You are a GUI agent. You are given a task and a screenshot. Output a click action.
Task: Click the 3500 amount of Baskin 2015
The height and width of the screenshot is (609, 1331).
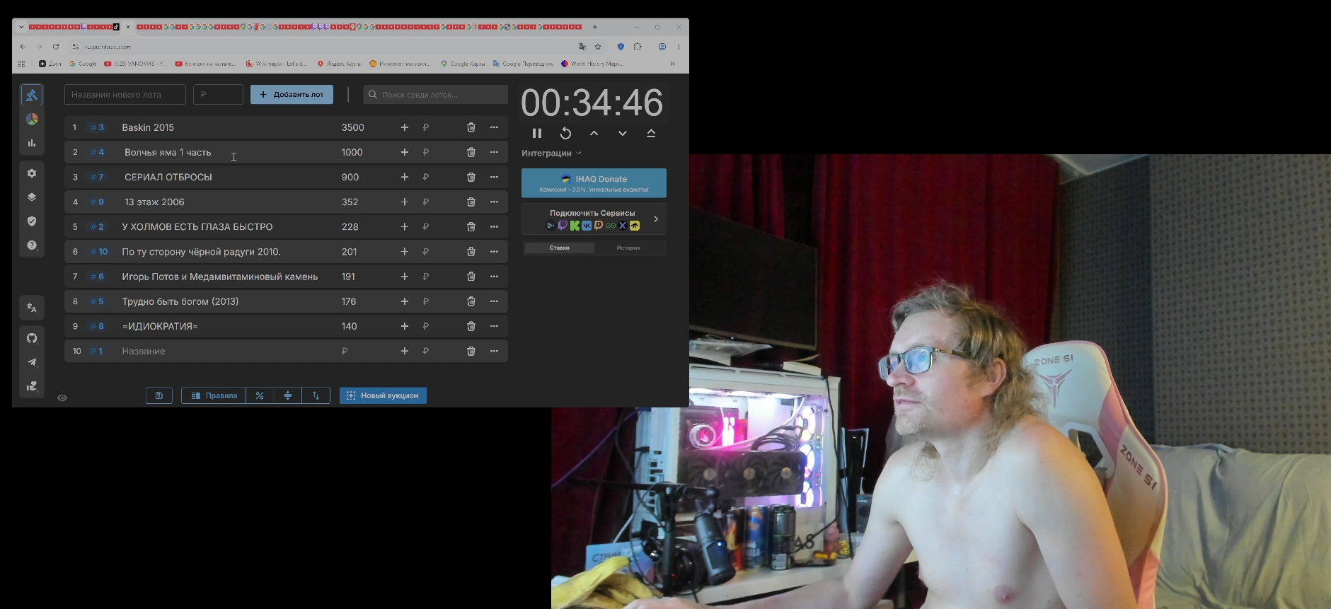[353, 127]
